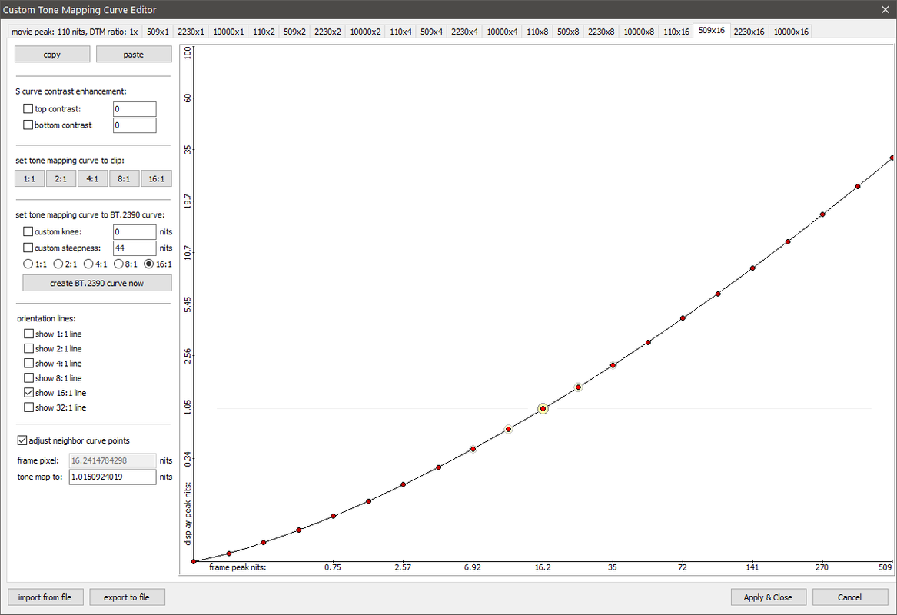The image size is (897, 615).
Task: Enable the bottom contrast checkbox
Action: [x=28, y=125]
